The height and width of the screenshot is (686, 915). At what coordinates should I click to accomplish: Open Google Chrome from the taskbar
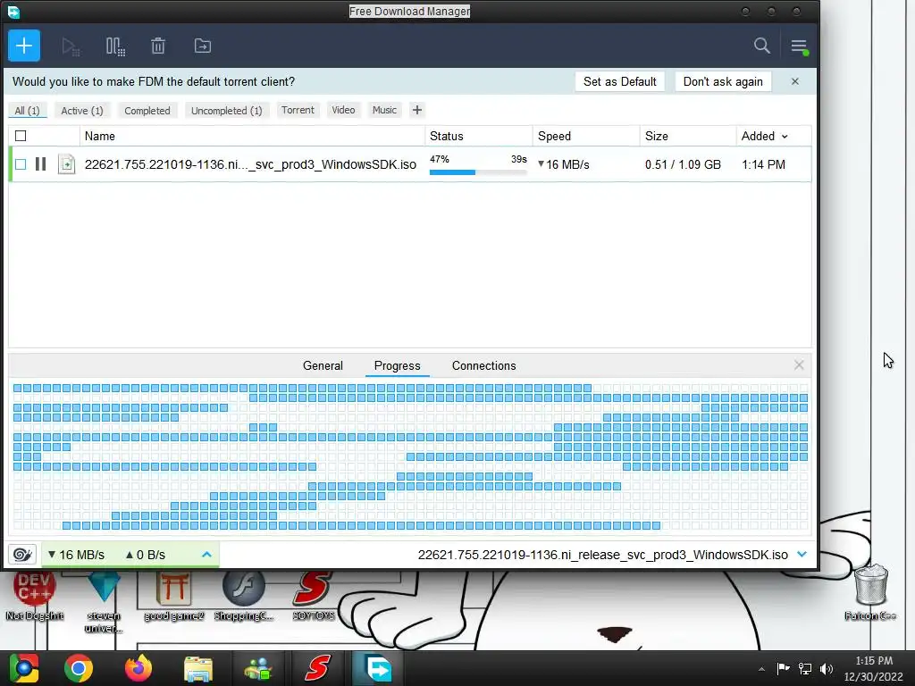click(79, 668)
